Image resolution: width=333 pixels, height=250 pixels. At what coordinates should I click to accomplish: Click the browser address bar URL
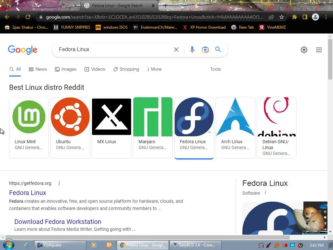point(154,17)
